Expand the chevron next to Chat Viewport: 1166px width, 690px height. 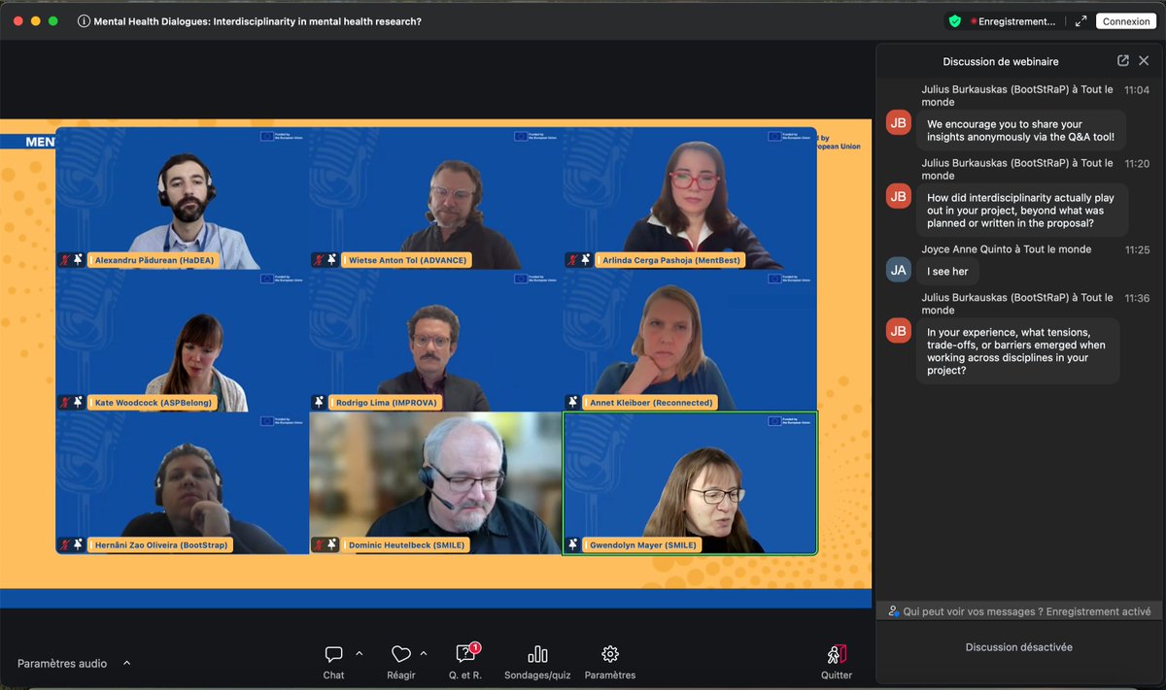pos(359,653)
